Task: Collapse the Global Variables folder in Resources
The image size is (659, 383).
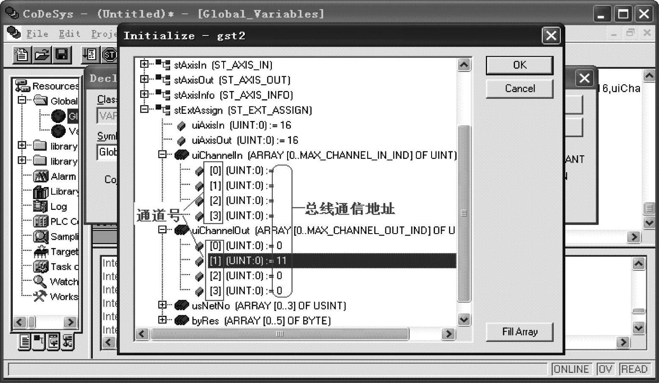Action: [x=22, y=100]
